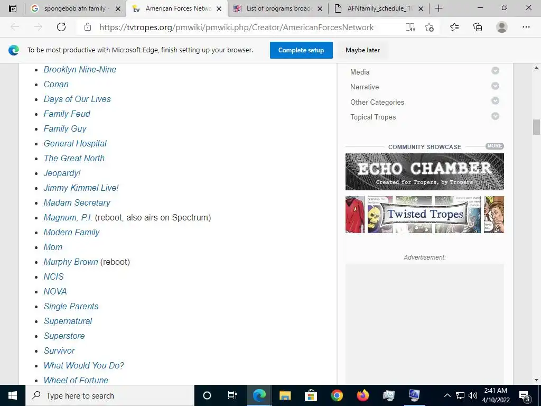Open Cortana circle icon on taskbar
541x406 pixels.
click(x=207, y=395)
